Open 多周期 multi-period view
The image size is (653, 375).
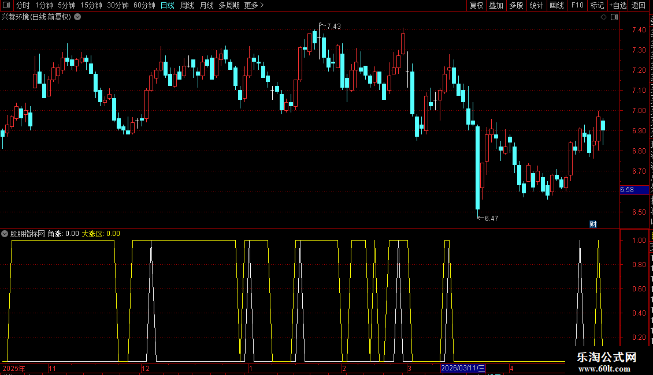point(229,5)
